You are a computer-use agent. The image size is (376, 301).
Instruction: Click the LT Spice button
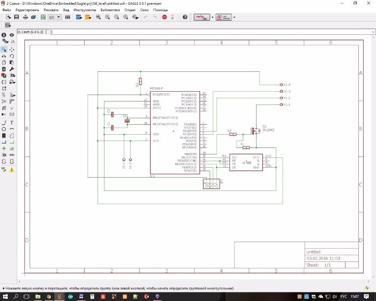pos(223,17)
